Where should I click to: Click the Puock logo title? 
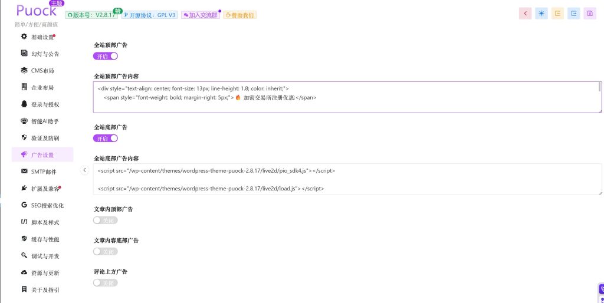(36, 11)
